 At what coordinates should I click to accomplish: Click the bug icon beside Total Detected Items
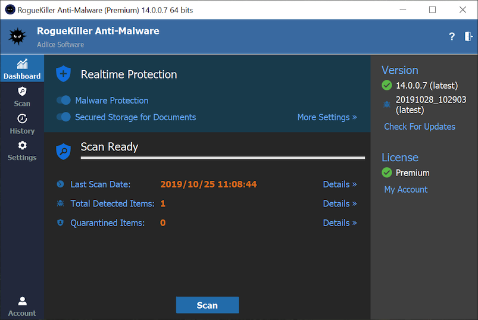coord(60,203)
